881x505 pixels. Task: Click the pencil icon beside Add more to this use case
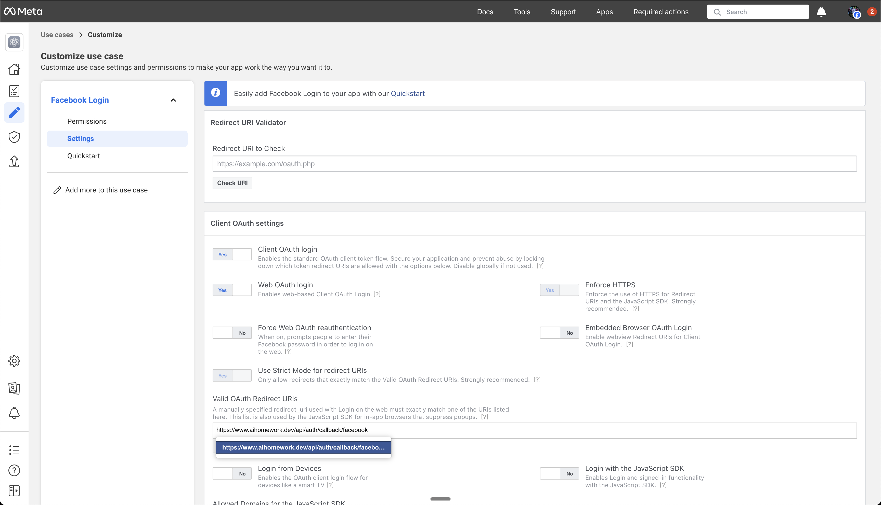tap(57, 190)
